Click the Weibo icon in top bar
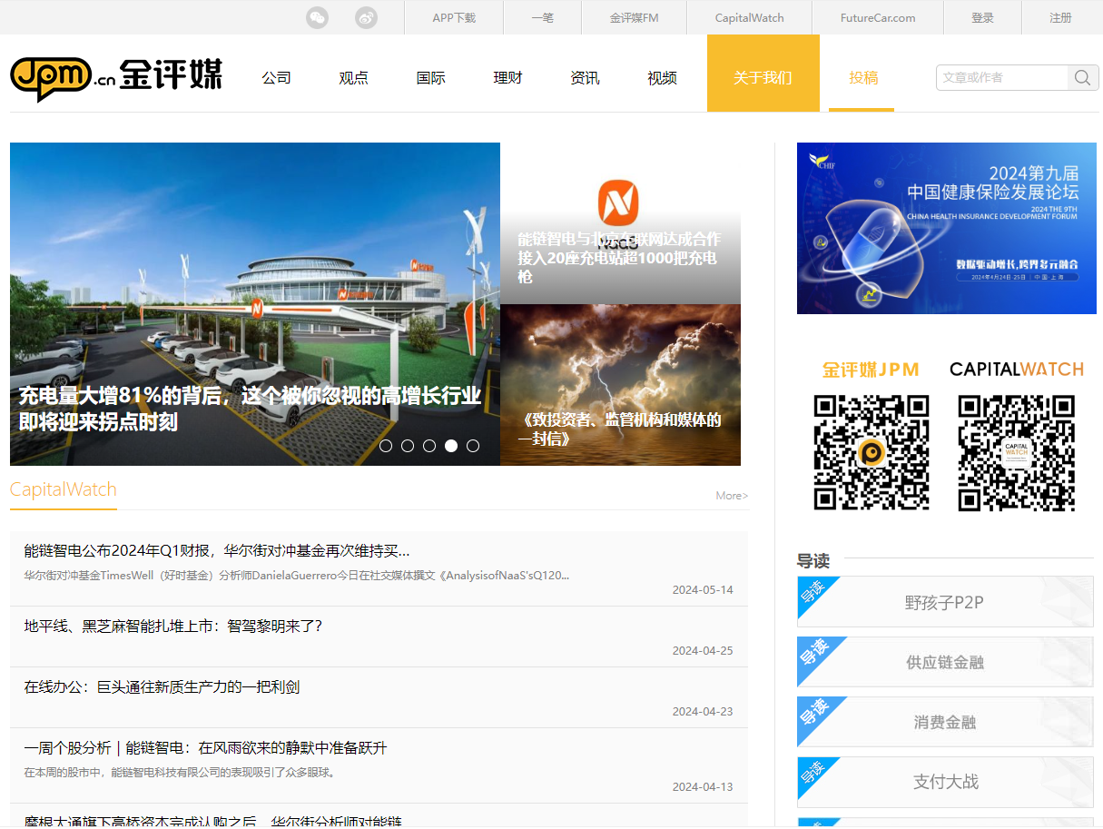Screen dimensions: 1103x829 coord(366,17)
